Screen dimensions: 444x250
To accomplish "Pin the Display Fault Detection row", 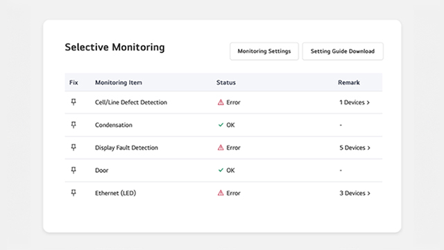I will [74, 147].
